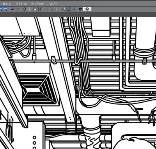Open support with the question mark button
The width and height of the screenshot is (156, 149).
pyautogui.click(x=87, y=9)
